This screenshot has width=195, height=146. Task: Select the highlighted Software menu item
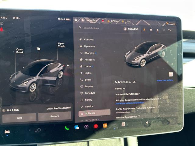[94, 113]
